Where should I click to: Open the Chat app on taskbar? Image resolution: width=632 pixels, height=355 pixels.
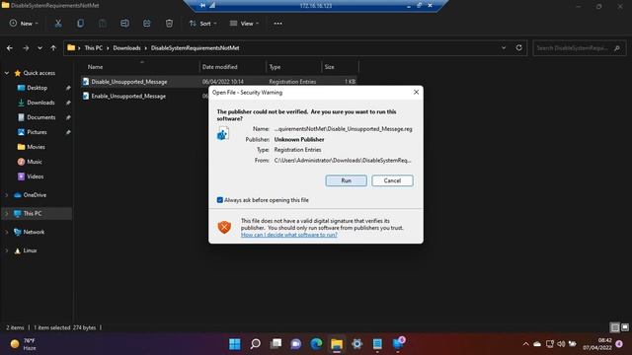pyautogui.click(x=296, y=344)
